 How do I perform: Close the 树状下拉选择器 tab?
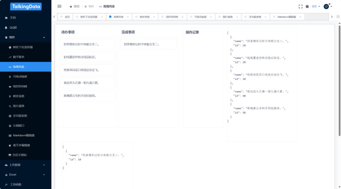pos(102,17)
